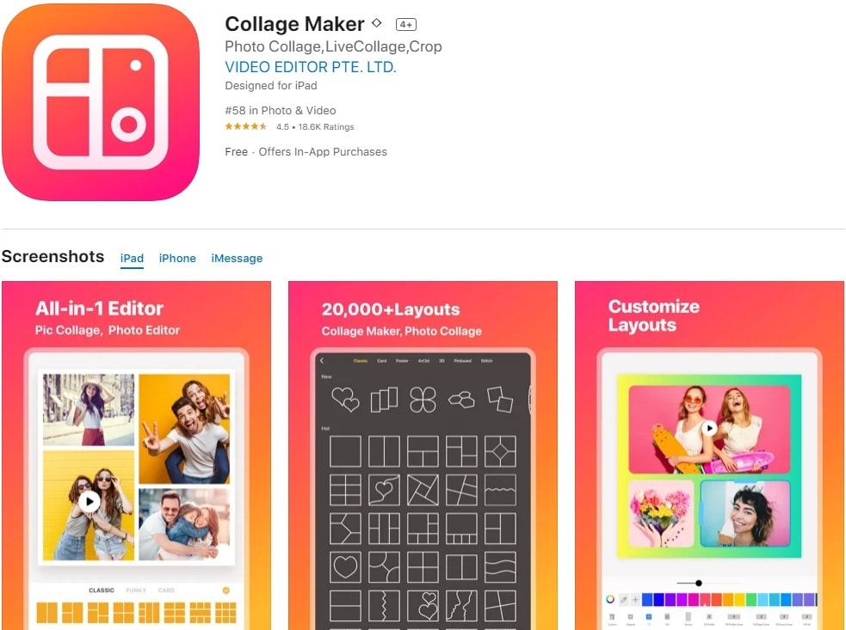This screenshot has height=630, width=846.
Task: Click the star rating row
Action: (x=289, y=126)
